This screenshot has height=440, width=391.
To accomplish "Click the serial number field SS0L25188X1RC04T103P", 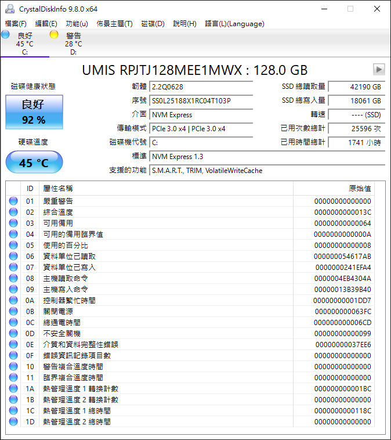I will [201, 101].
